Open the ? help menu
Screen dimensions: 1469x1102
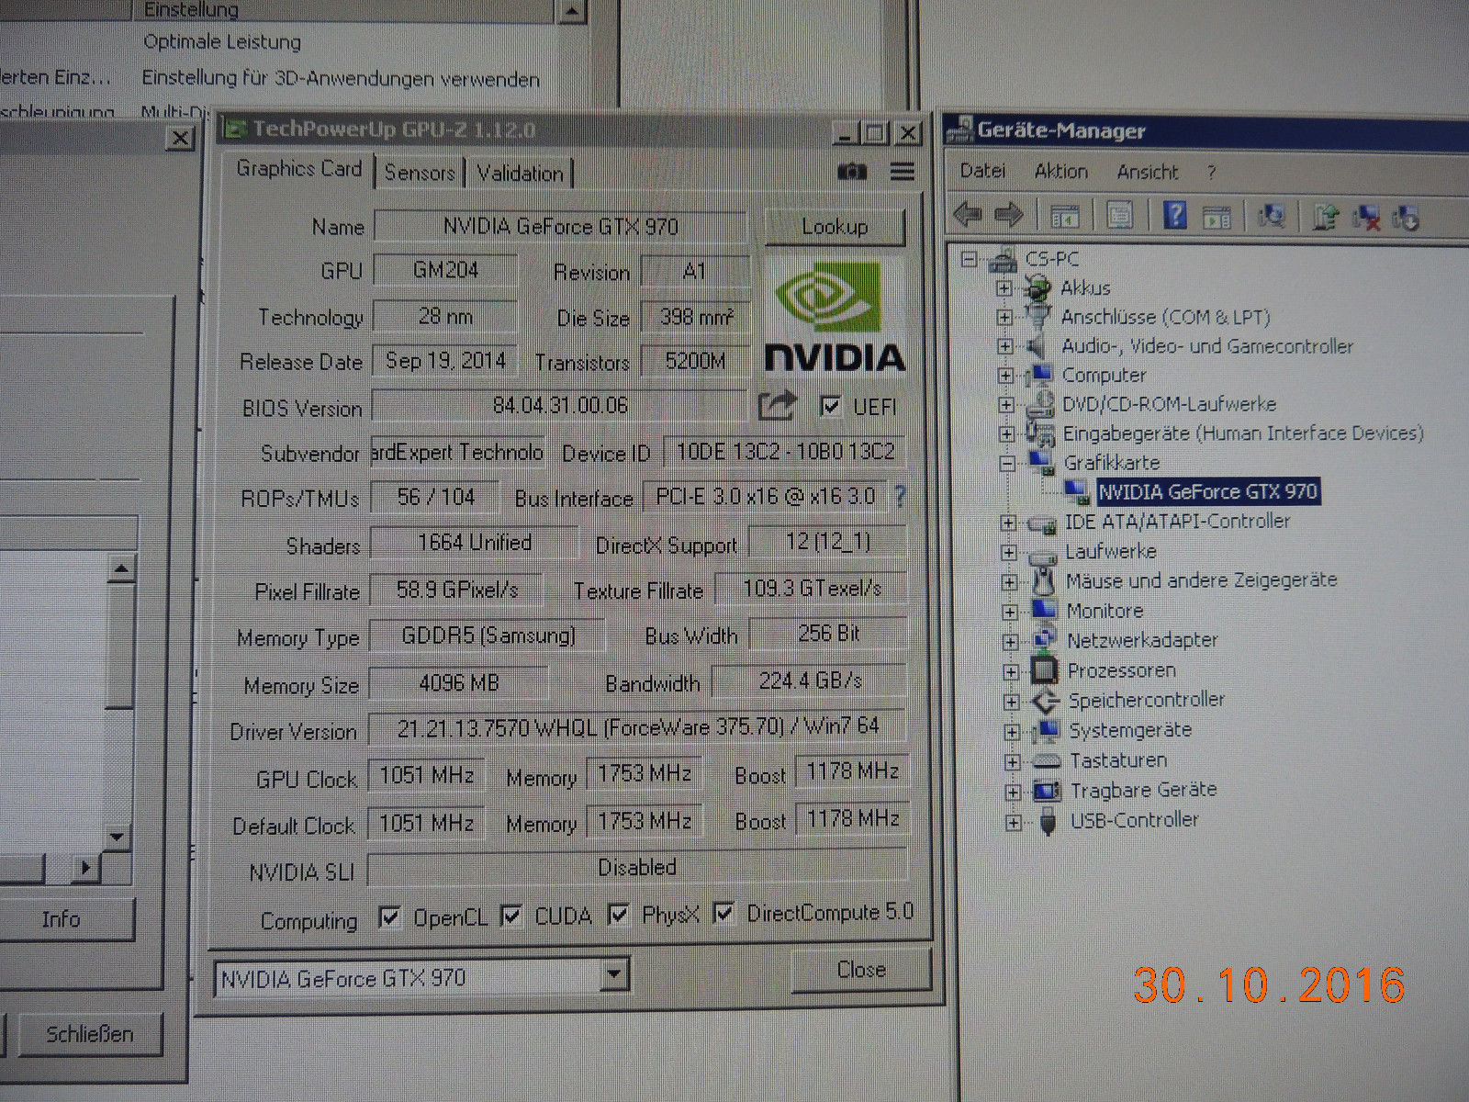[1212, 172]
